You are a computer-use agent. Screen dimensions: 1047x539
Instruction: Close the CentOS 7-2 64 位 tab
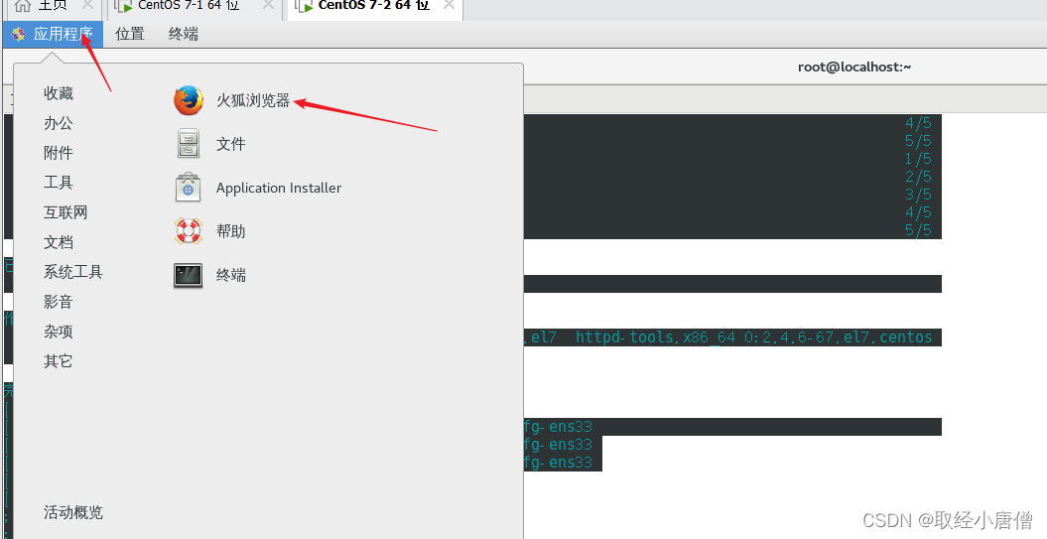click(449, 5)
